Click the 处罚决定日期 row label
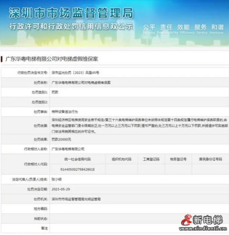229x235 pixels. (x=37, y=189)
